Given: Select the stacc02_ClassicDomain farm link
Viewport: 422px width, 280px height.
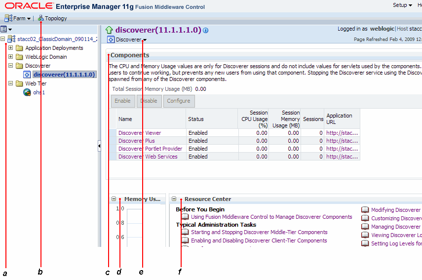Looking at the screenshot, I should pyautogui.click(x=57, y=39).
